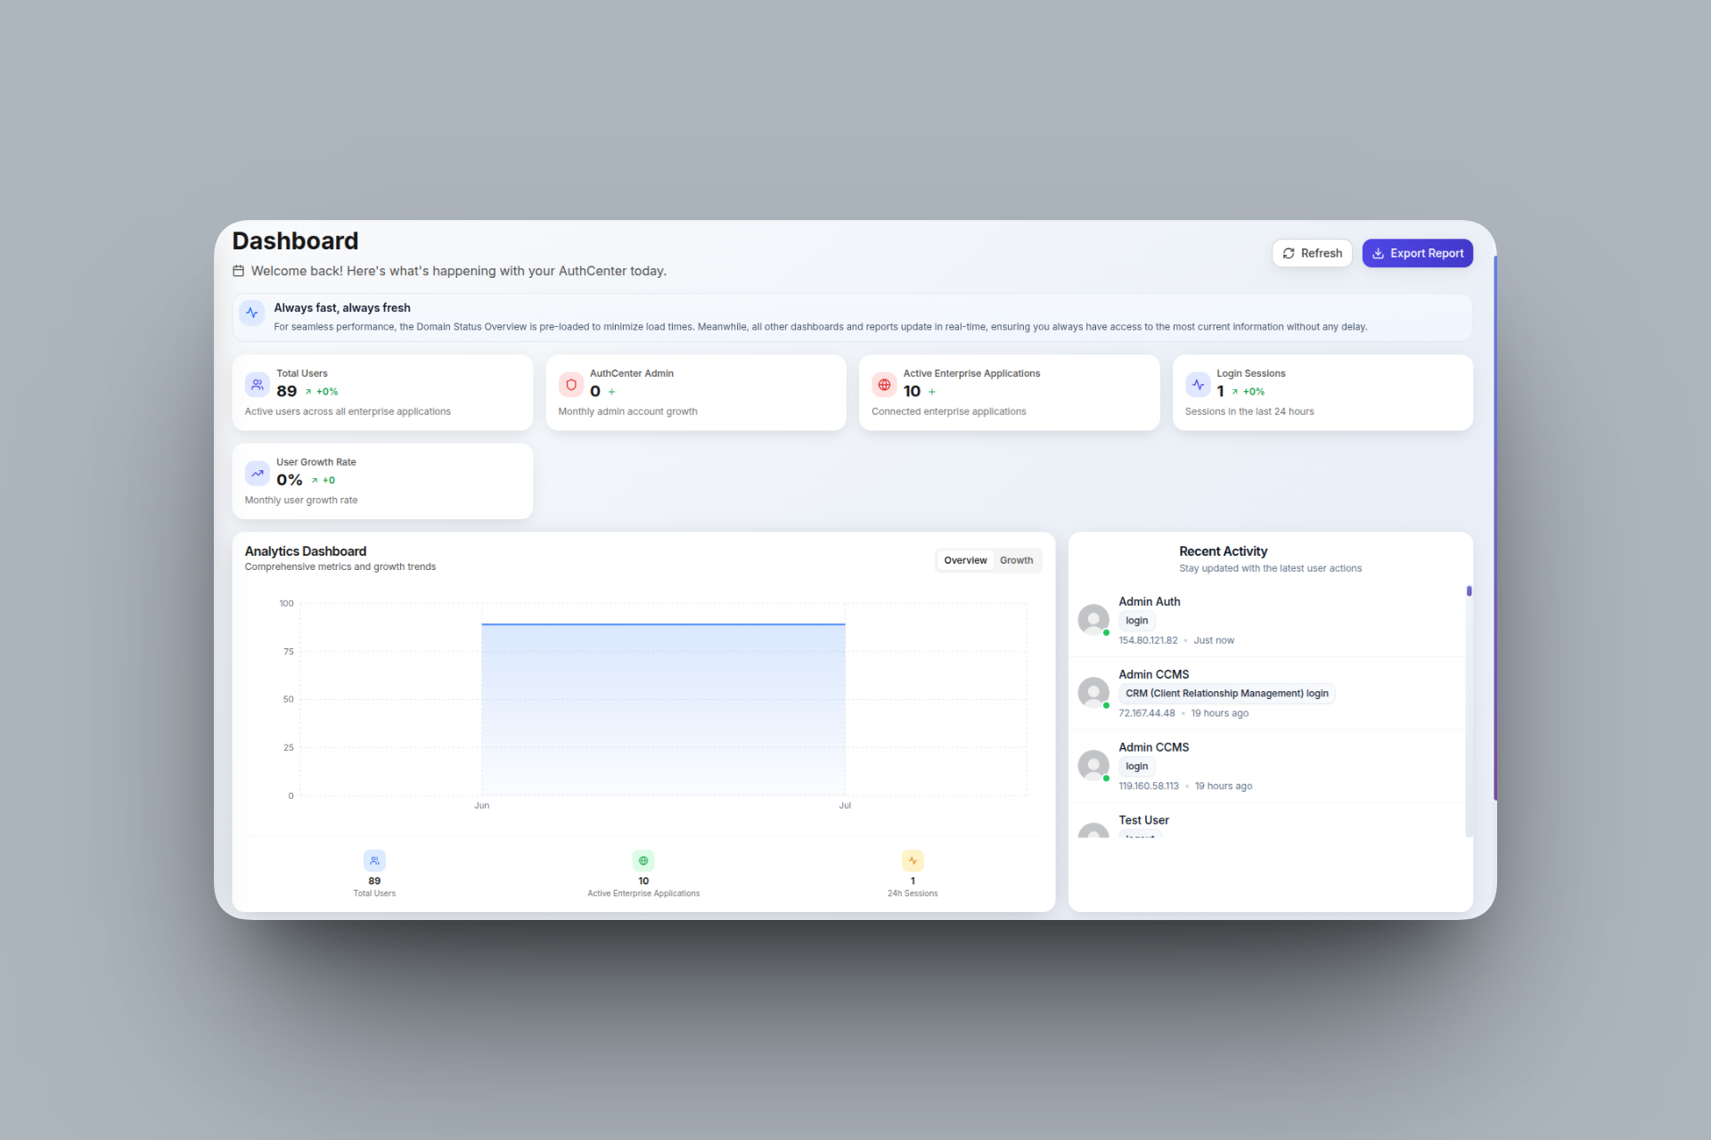Click the login badge above 119.160.58.113
The image size is (1711, 1140).
pos(1136,766)
